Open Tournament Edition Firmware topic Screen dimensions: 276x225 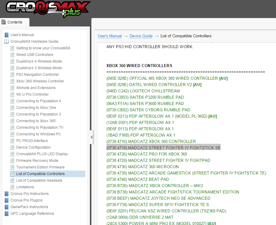pos(40,167)
